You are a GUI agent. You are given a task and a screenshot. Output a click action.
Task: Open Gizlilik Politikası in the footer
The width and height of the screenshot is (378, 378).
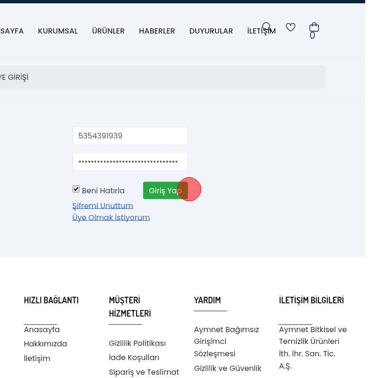(137, 344)
